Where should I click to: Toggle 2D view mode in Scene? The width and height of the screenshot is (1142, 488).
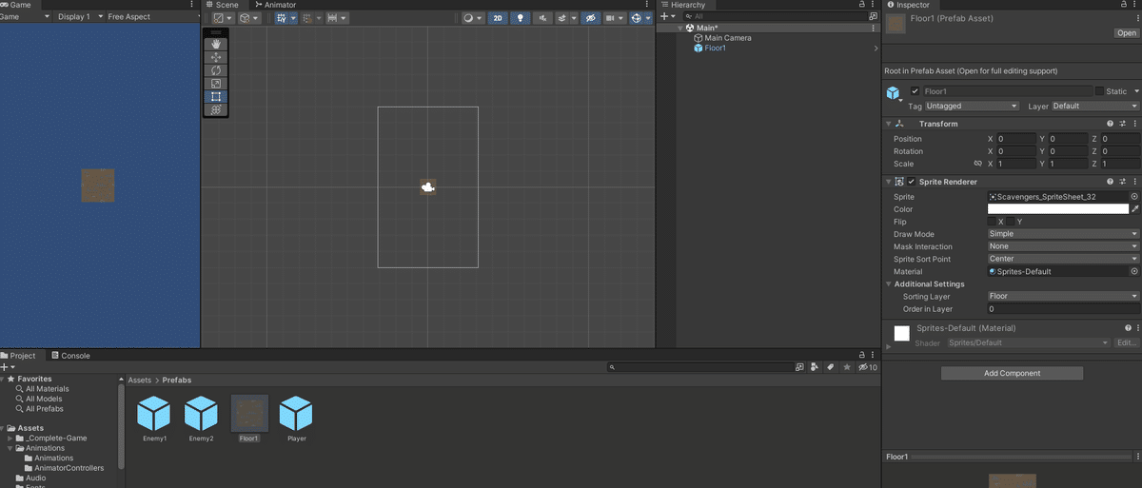(498, 18)
